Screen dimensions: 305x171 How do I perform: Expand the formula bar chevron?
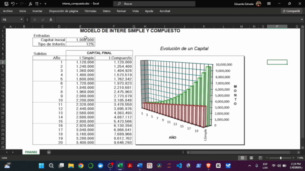coord(302,19)
